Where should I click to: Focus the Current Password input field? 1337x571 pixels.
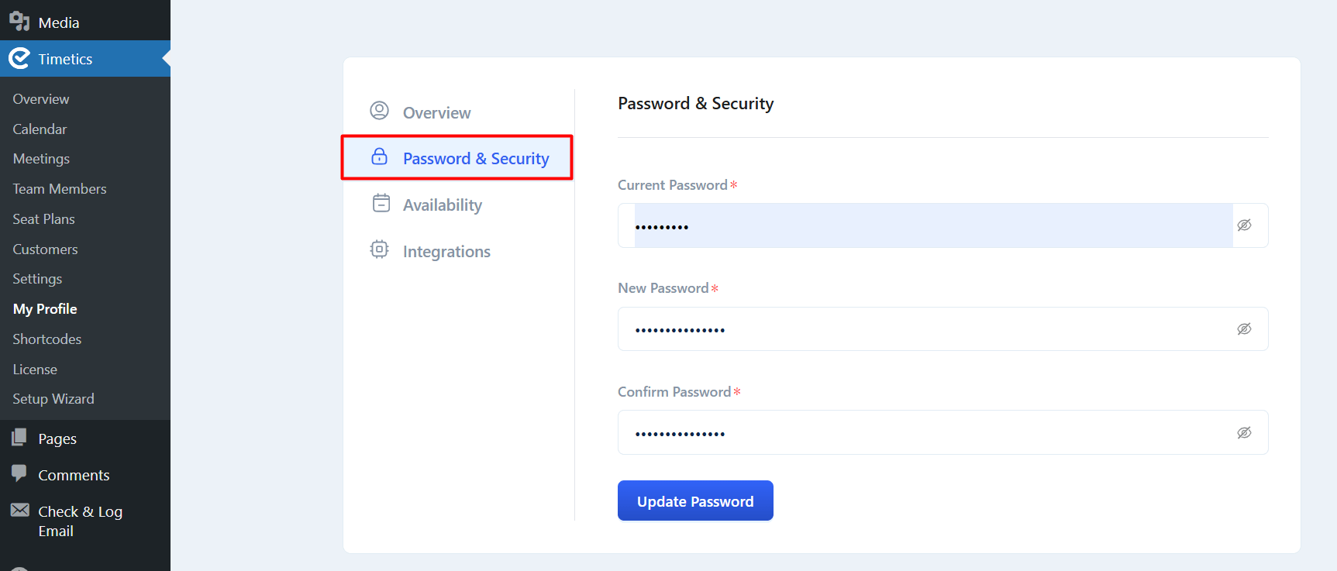[x=933, y=225]
